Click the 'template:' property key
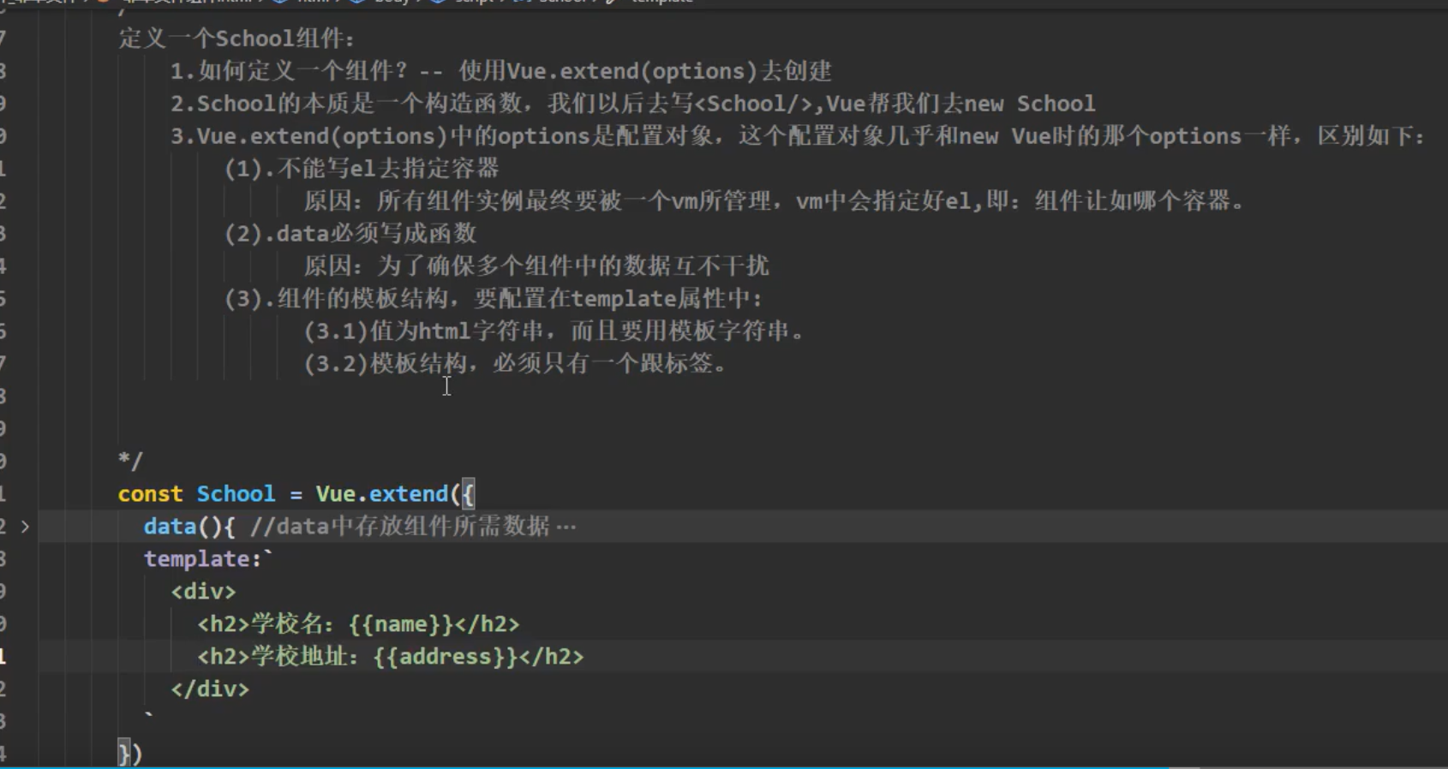This screenshot has height=769, width=1448. tap(202, 559)
